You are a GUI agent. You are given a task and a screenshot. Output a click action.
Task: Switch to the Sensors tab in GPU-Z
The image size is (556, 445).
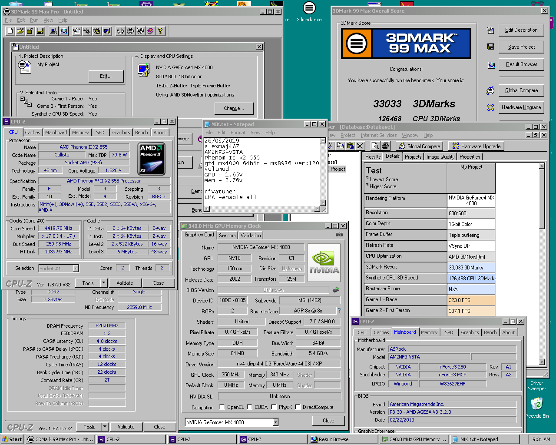point(227,236)
